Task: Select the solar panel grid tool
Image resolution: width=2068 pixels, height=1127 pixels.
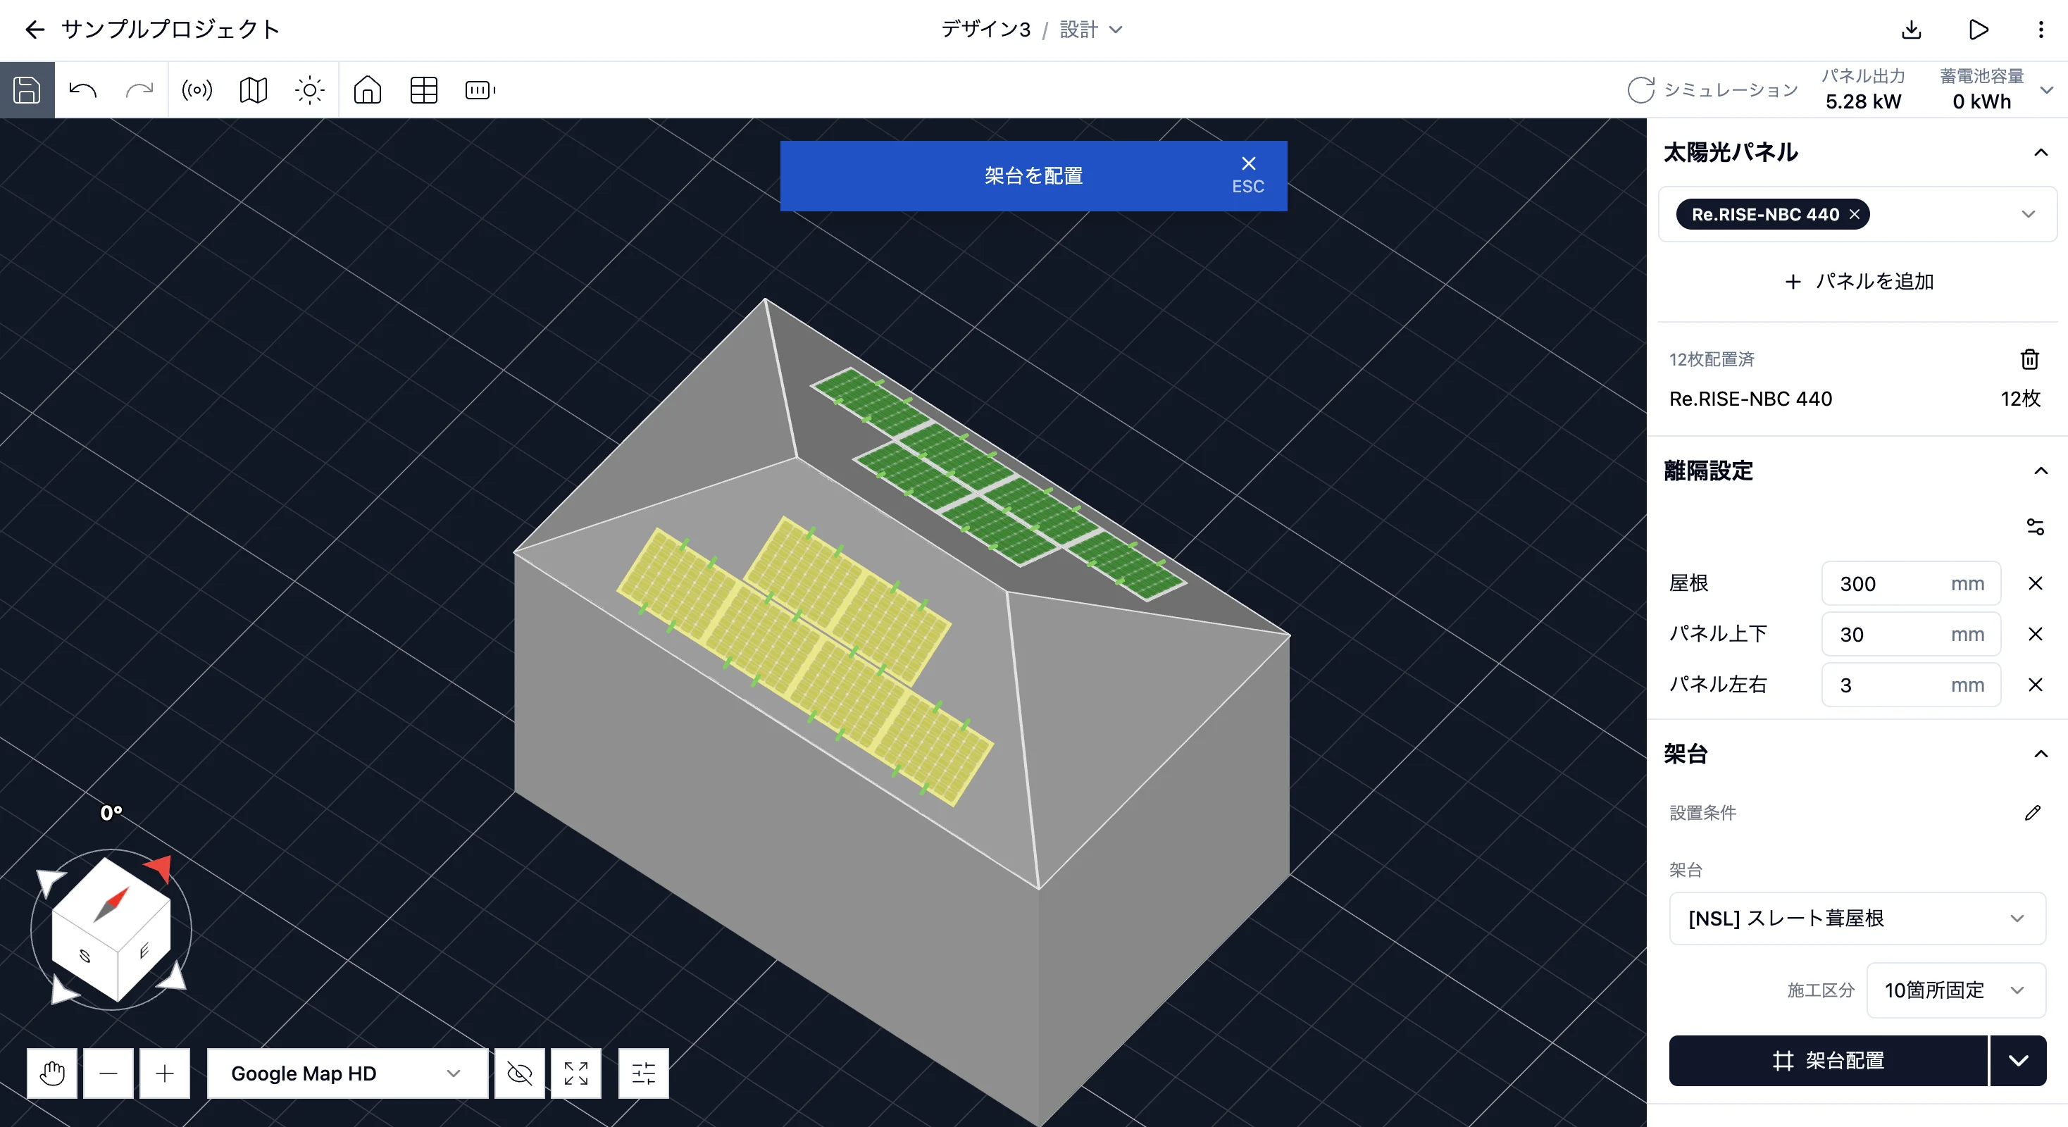Action: click(424, 90)
